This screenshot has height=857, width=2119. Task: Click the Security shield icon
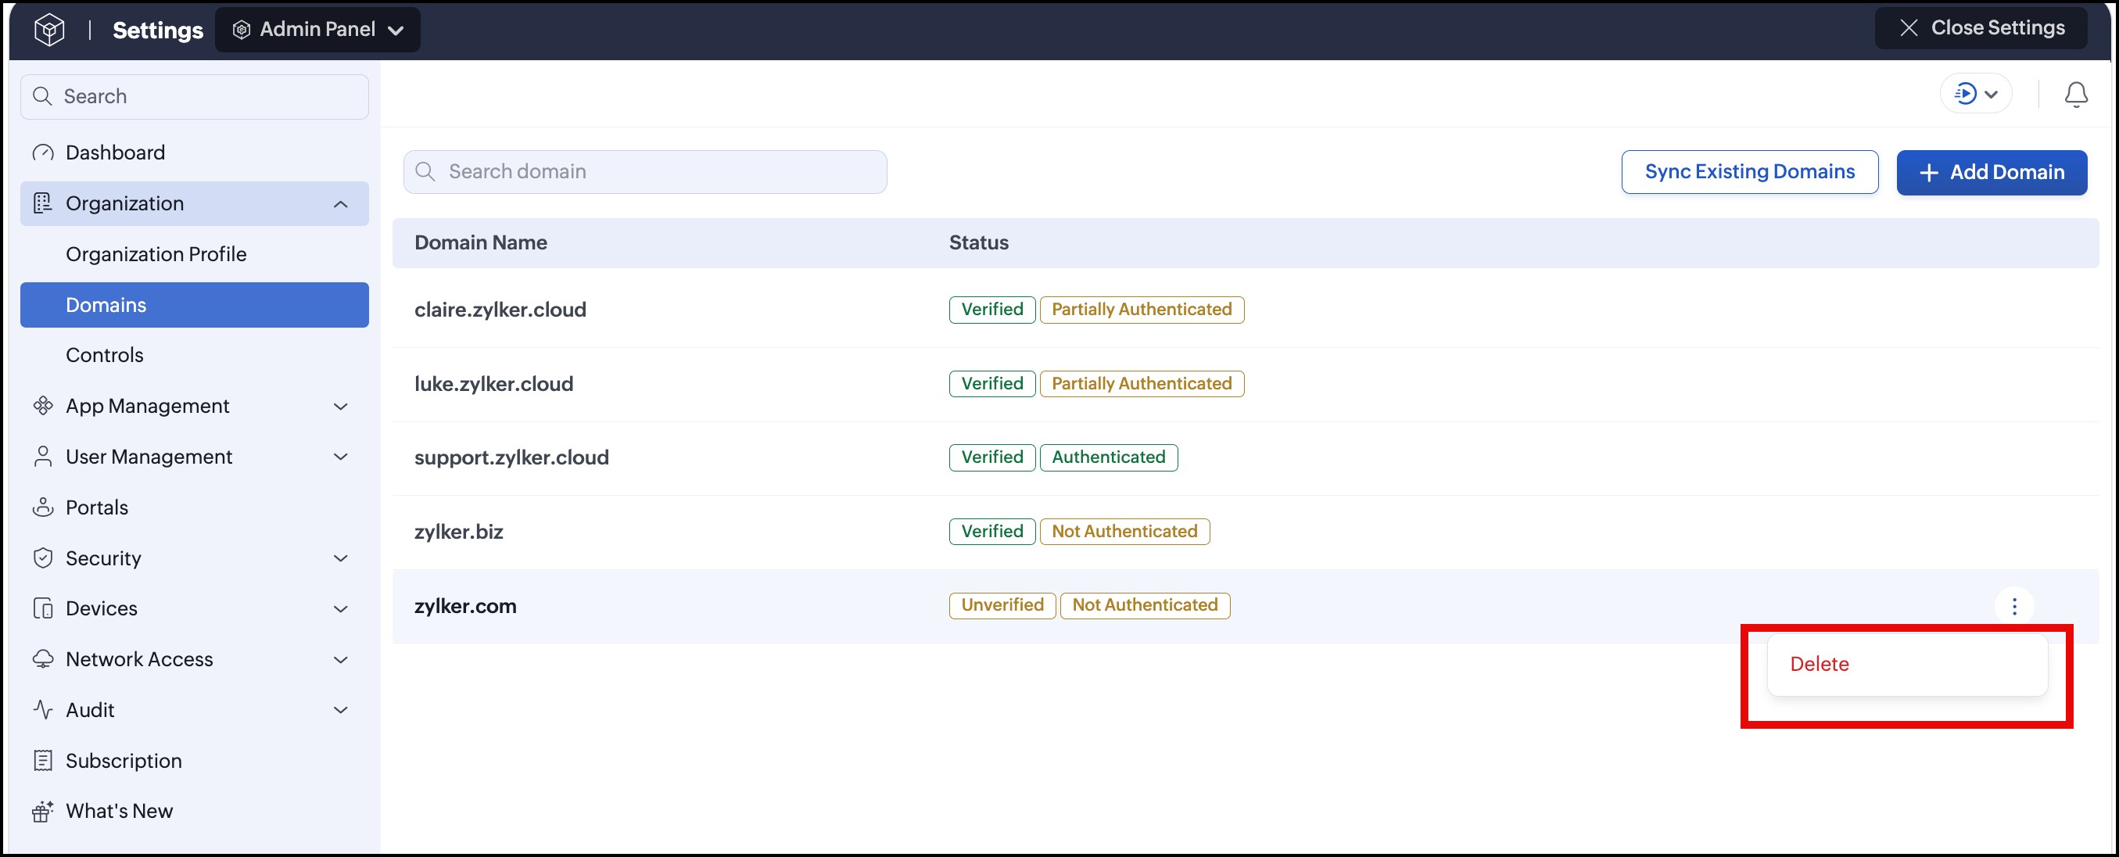43,558
